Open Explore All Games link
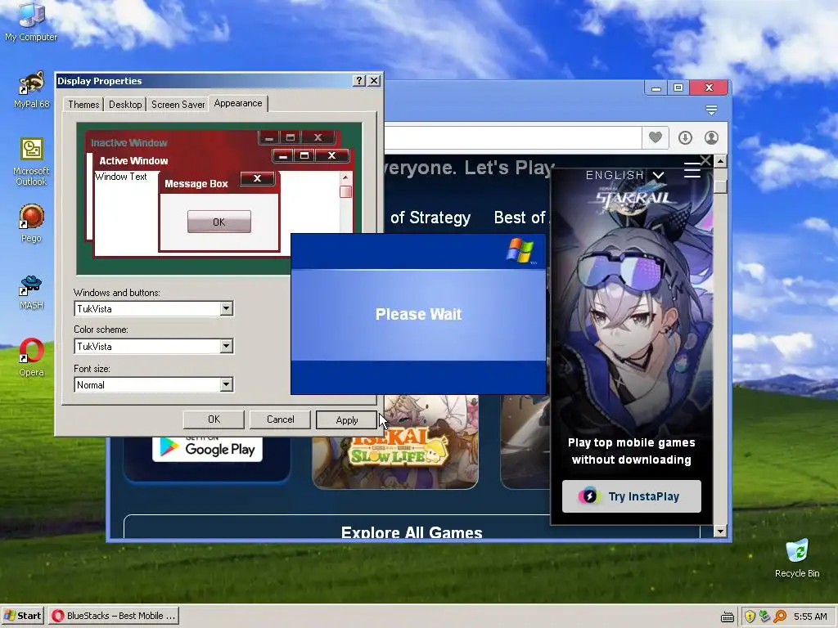This screenshot has height=628, width=838. pyautogui.click(x=412, y=532)
